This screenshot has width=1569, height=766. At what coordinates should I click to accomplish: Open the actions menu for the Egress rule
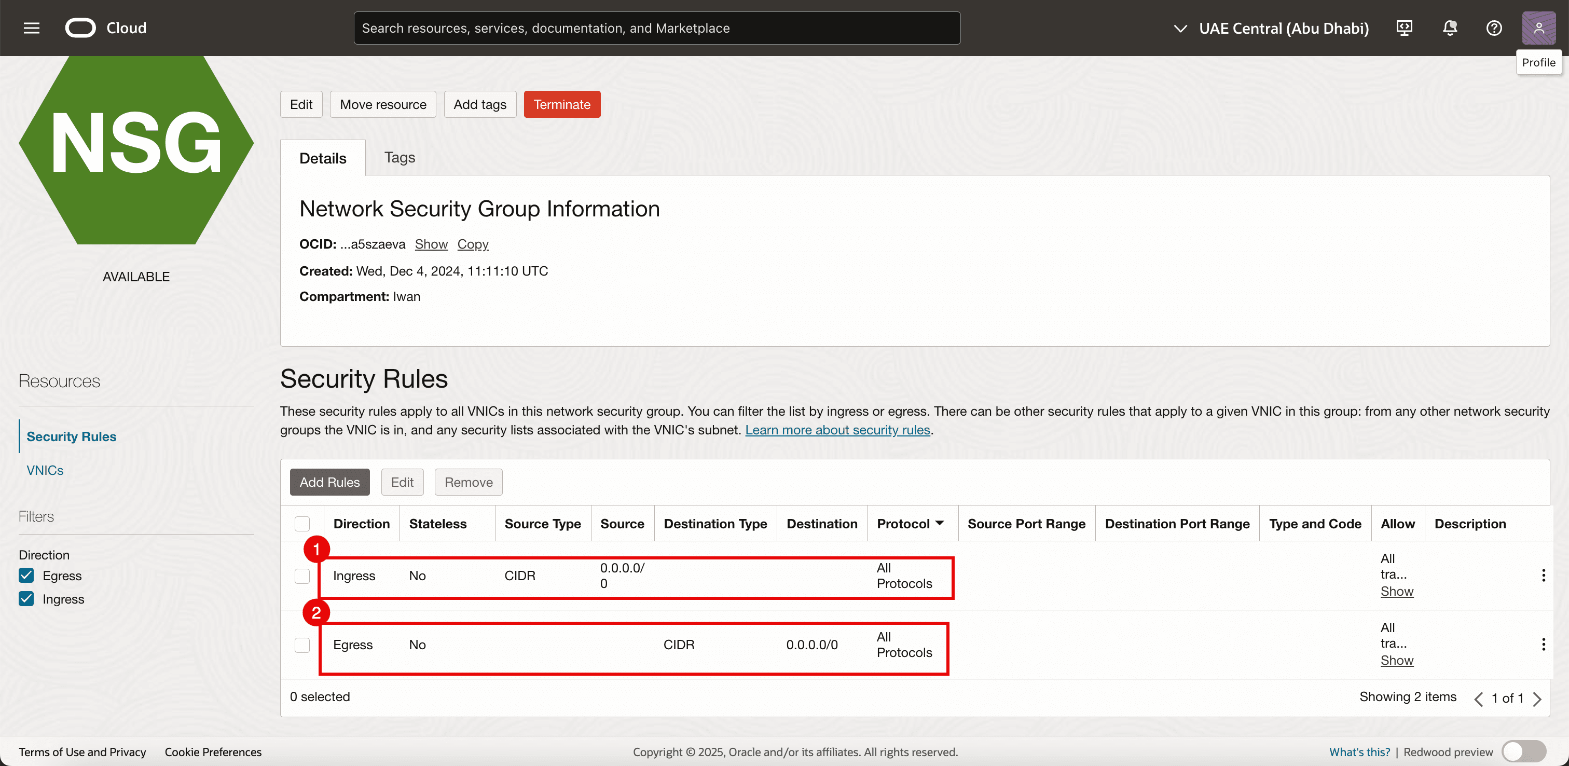[x=1543, y=644]
